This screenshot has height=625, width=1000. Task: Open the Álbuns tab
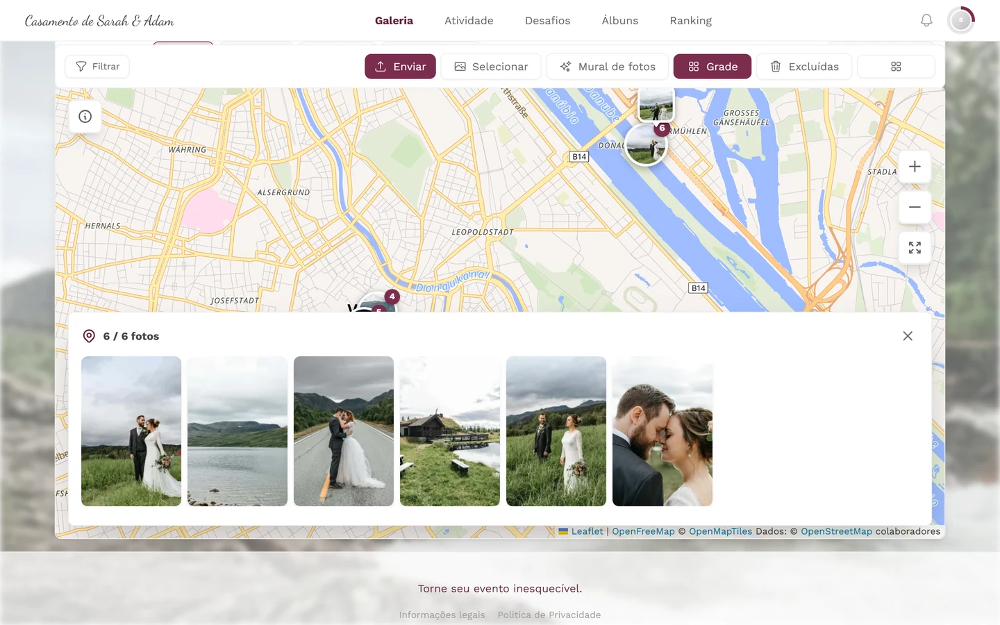pyautogui.click(x=620, y=21)
